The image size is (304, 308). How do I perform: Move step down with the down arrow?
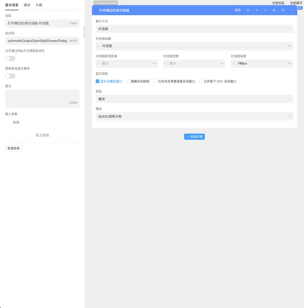(265, 10)
